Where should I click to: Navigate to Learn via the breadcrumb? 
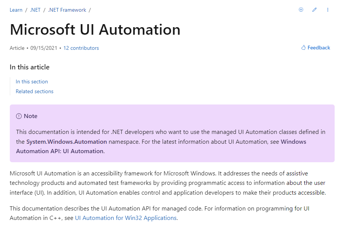(16, 10)
